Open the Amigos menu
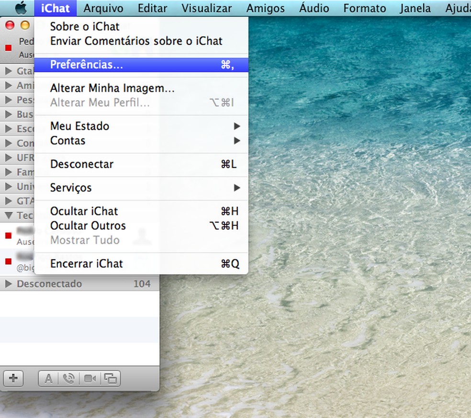 coord(266,8)
